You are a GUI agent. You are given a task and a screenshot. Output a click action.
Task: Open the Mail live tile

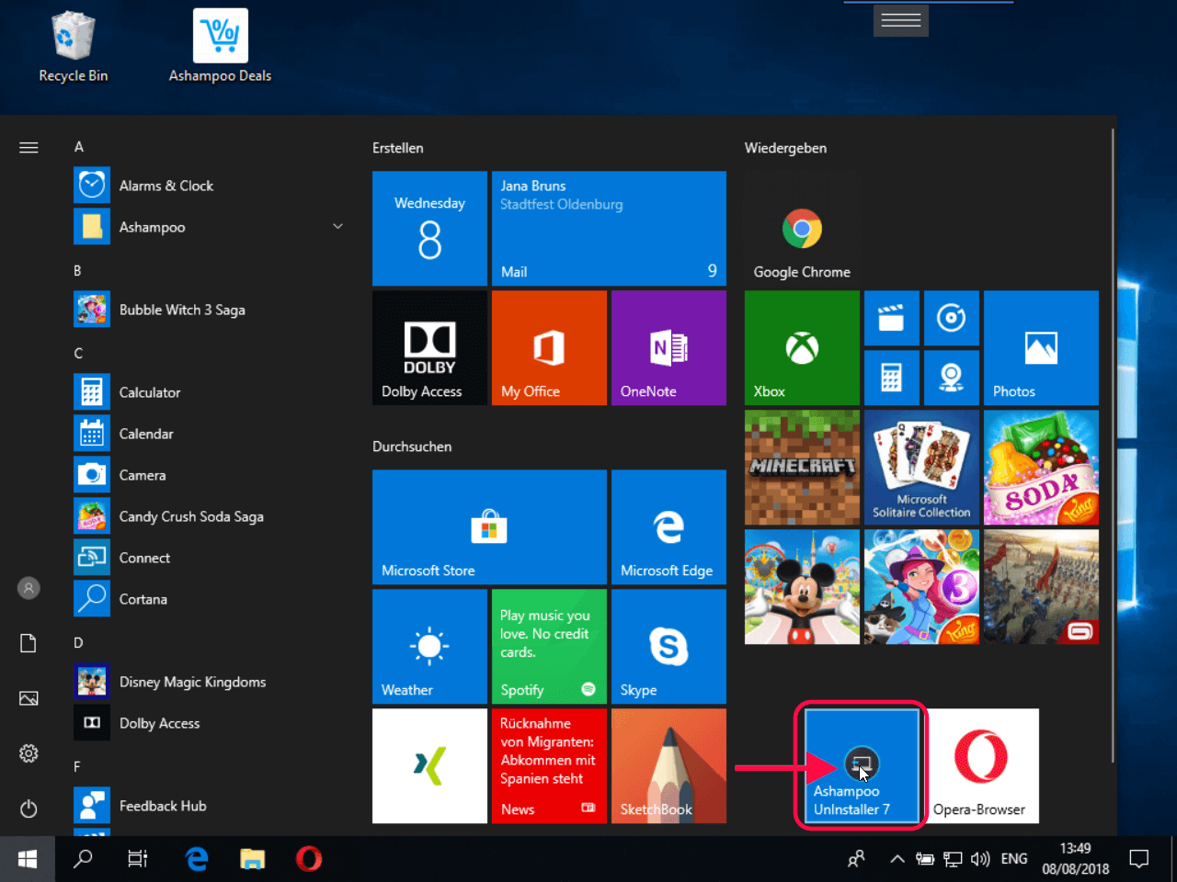[x=609, y=229]
